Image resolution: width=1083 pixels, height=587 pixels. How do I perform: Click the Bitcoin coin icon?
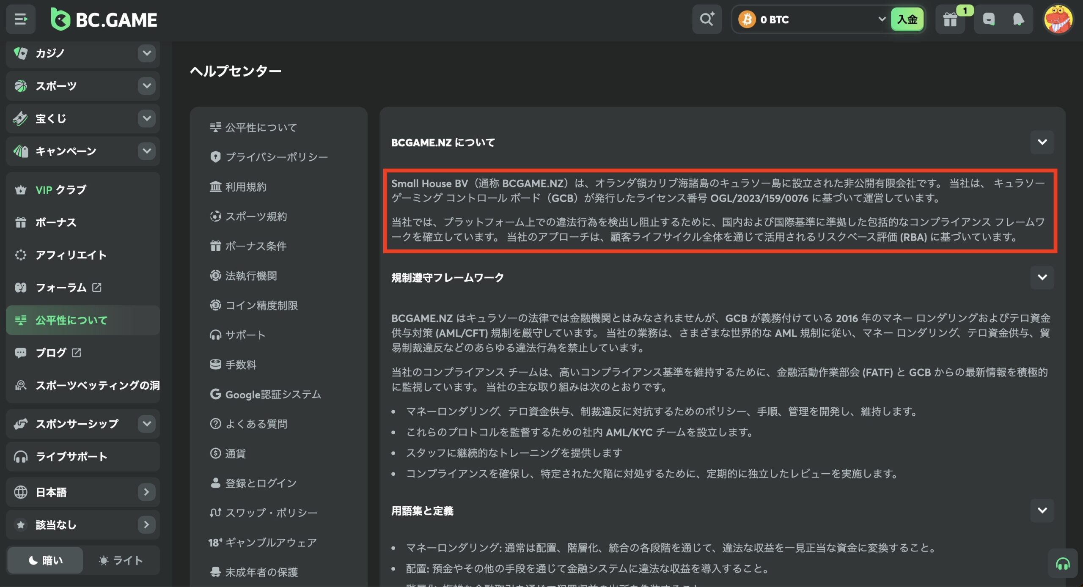pyautogui.click(x=747, y=19)
